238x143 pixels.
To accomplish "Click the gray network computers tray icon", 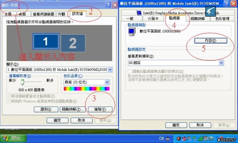I will click(206, 139).
